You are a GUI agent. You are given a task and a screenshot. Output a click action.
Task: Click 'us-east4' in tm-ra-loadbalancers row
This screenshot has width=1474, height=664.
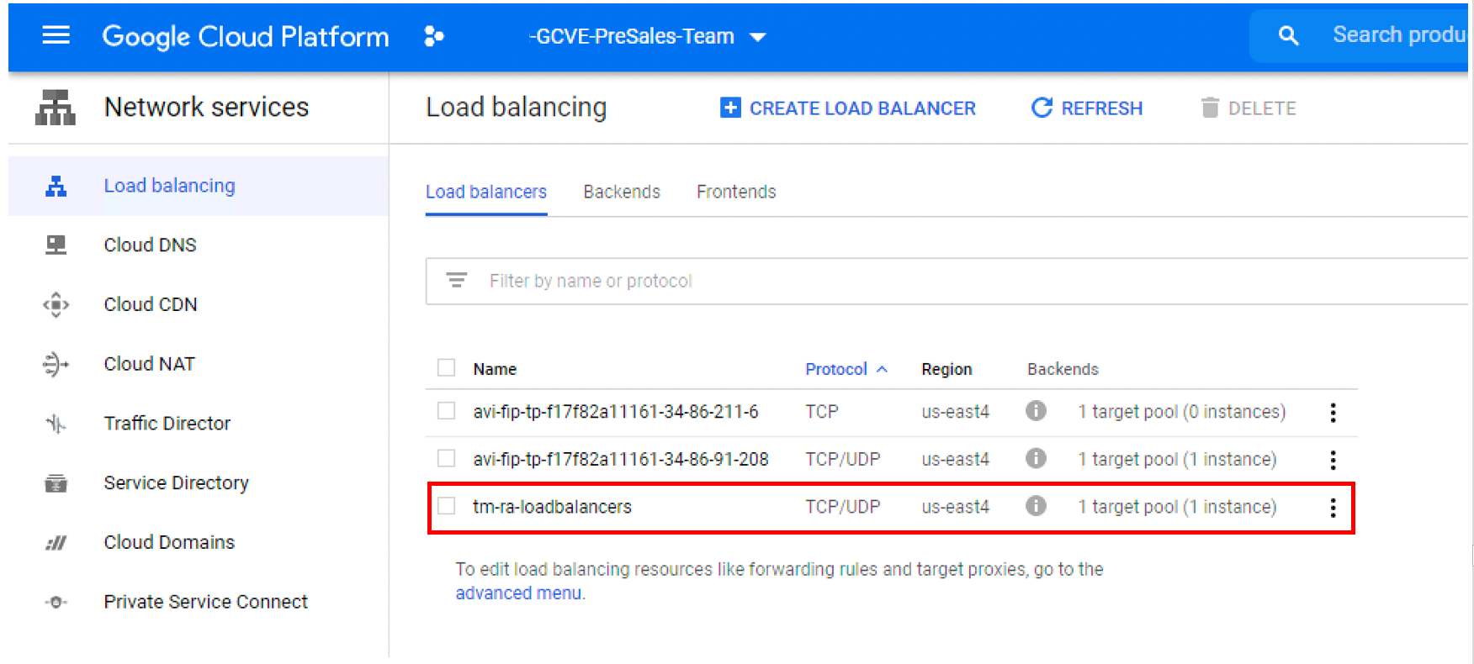956,507
